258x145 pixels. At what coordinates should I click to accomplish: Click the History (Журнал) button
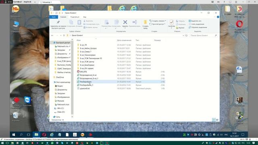180,28
